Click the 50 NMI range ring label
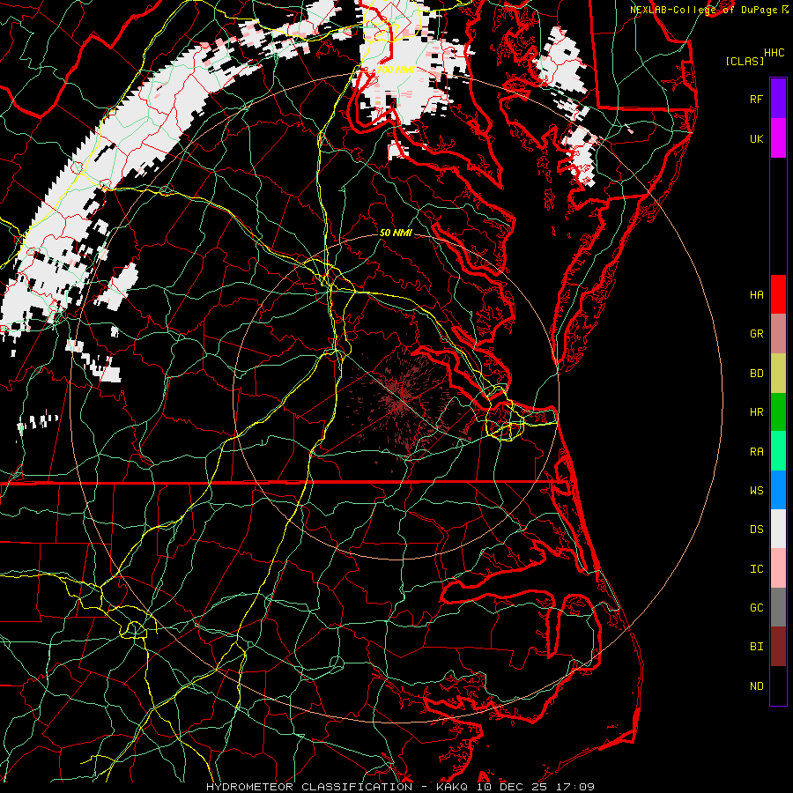 (x=396, y=233)
